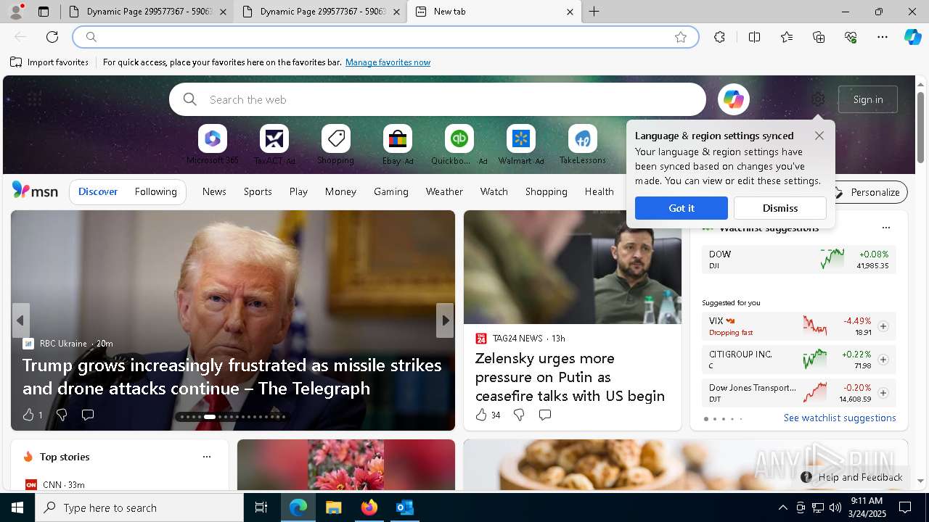Open the Gaming category
Image resolution: width=929 pixels, height=522 pixels.
coord(391,191)
